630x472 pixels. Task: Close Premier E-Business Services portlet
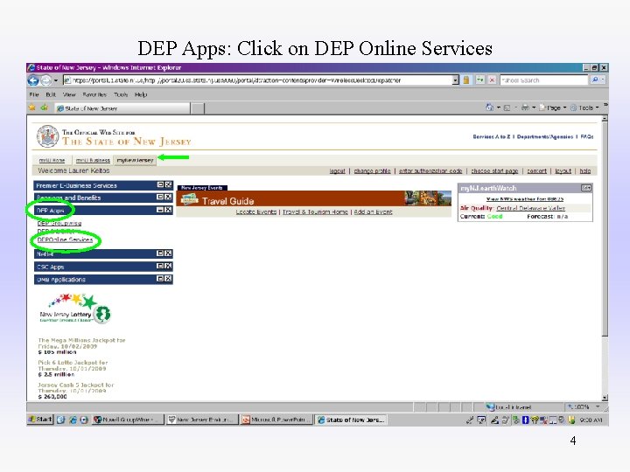(x=168, y=184)
